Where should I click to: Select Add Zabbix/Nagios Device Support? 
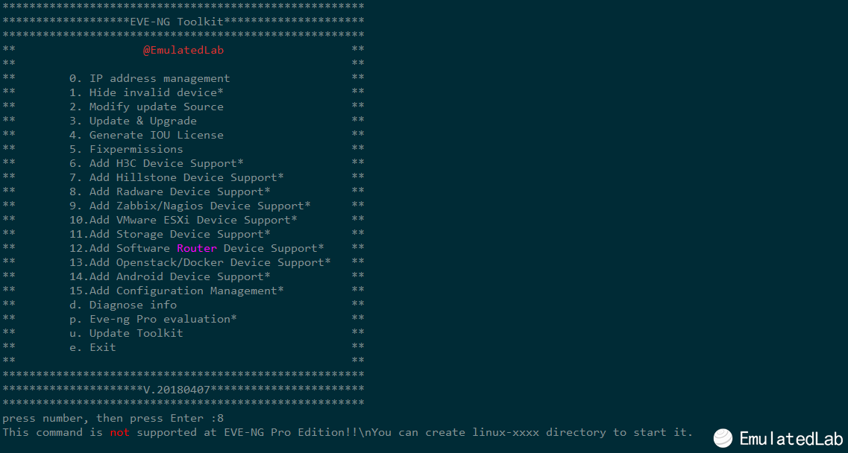point(190,206)
